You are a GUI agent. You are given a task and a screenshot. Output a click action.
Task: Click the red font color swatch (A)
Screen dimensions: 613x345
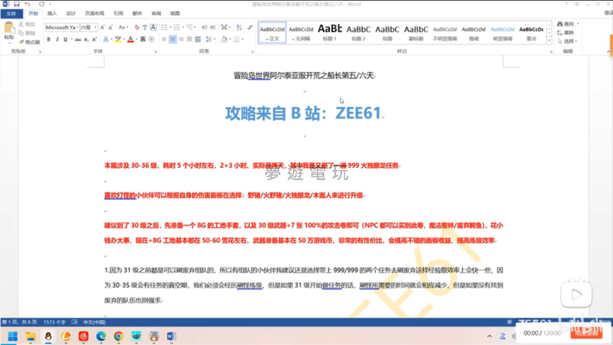(x=130, y=39)
